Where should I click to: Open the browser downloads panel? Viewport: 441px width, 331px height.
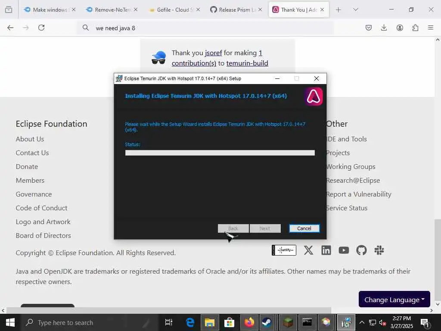pyautogui.click(x=384, y=28)
